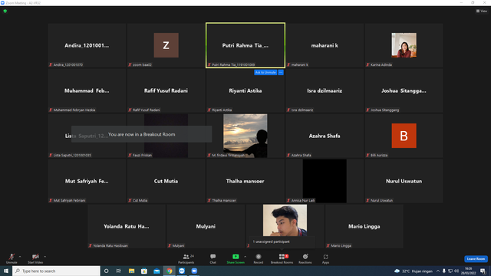Open notification center in taskbar
This screenshot has width=491, height=276.
pyautogui.click(x=483, y=271)
